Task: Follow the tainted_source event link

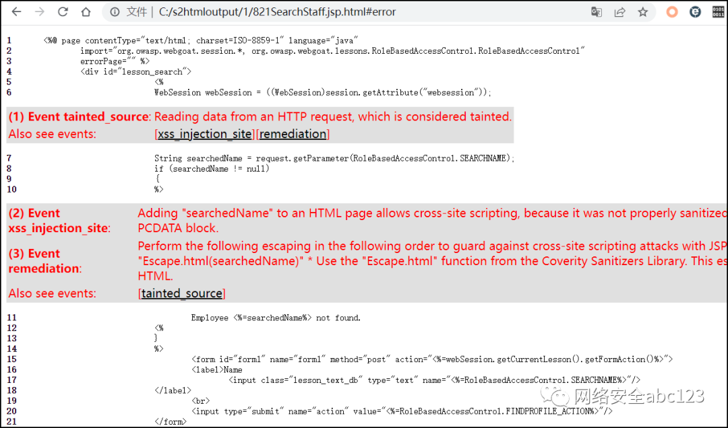Action: pos(181,293)
